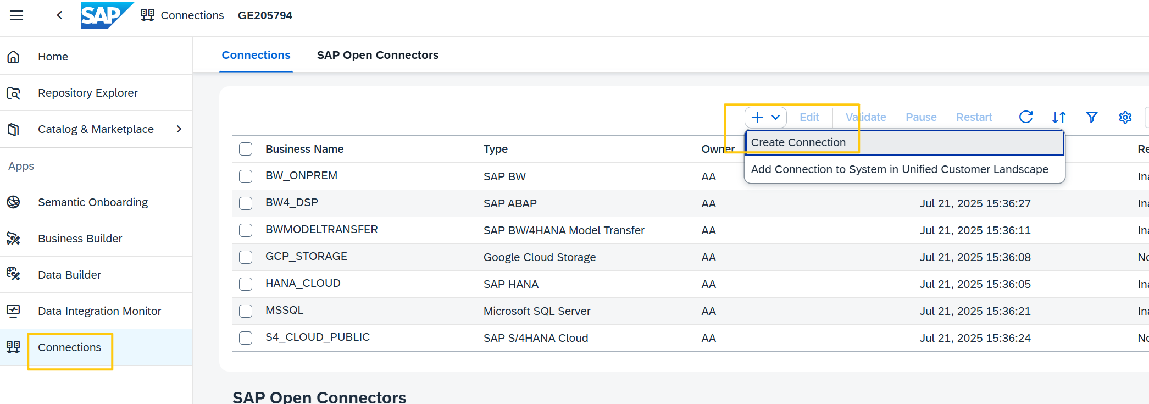The image size is (1149, 404).
Task: Click the Google Cloud Storage type cell
Action: (x=540, y=257)
